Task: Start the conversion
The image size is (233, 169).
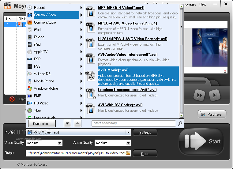Action: 201,141
